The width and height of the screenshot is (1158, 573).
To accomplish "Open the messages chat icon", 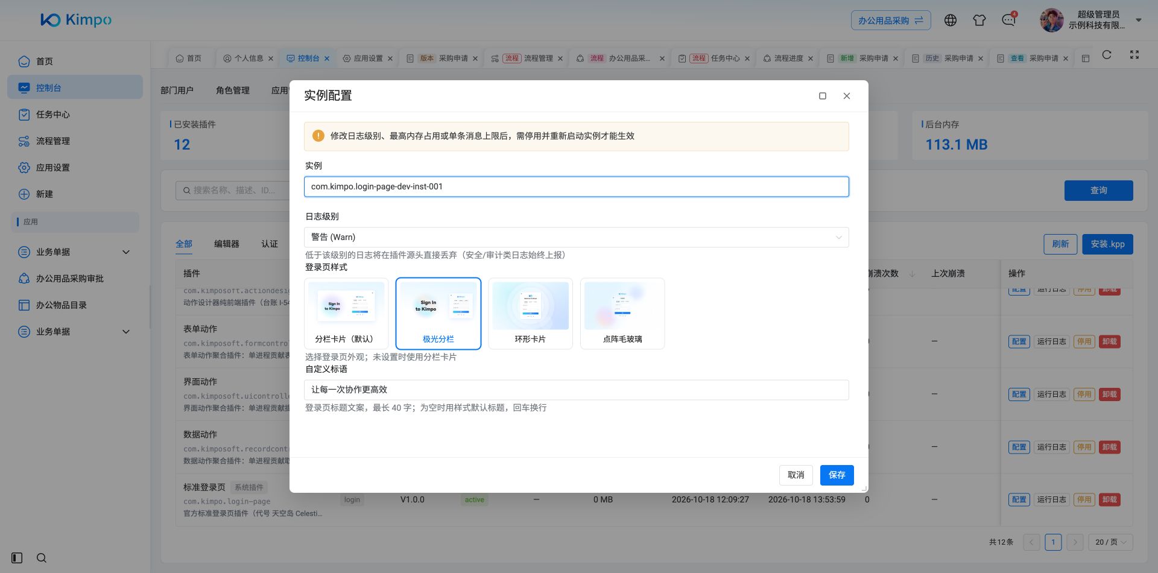I will (x=1008, y=21).
